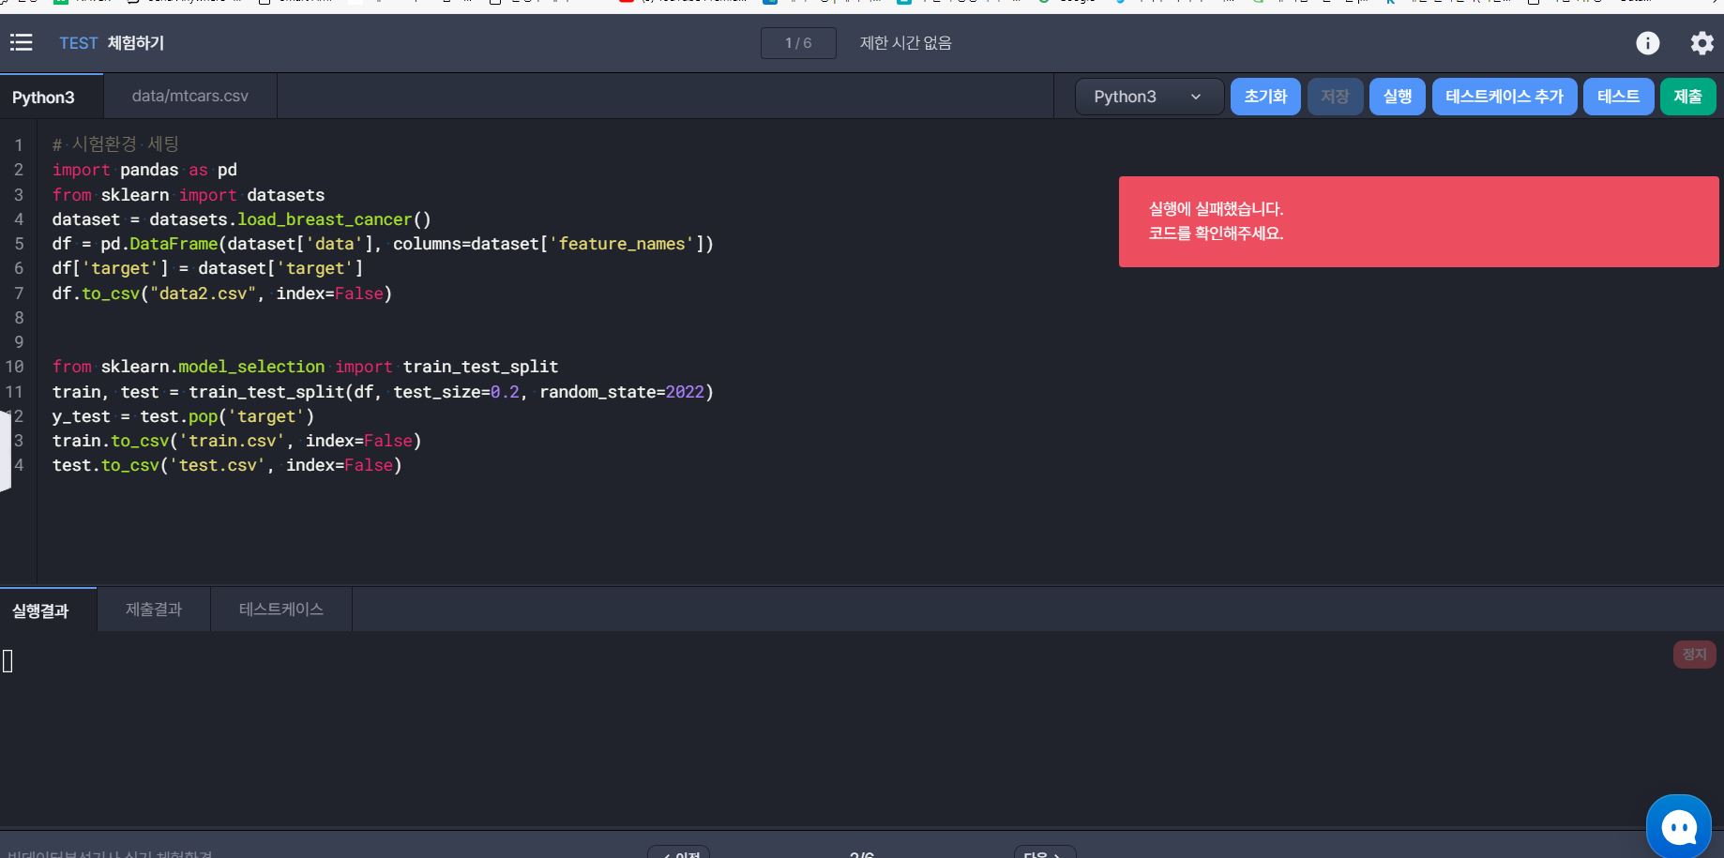The width and height of the screenshot is (1724, 858).
Task: Click the test.pop('target') code on line 12
Action: [x=227, y=416]
